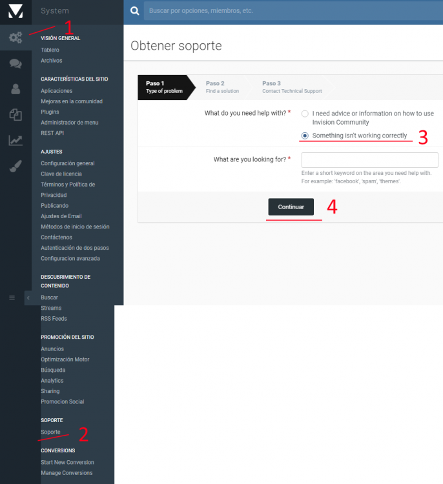The width and height of the screenshot is (443, 484).
Task: Open the Community speech bubbles section
Action: coord(15,63)
